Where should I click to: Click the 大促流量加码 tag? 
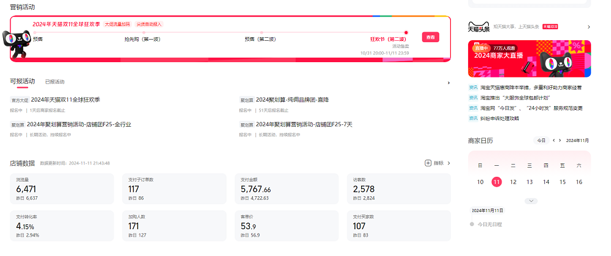(x=118, y=24)
